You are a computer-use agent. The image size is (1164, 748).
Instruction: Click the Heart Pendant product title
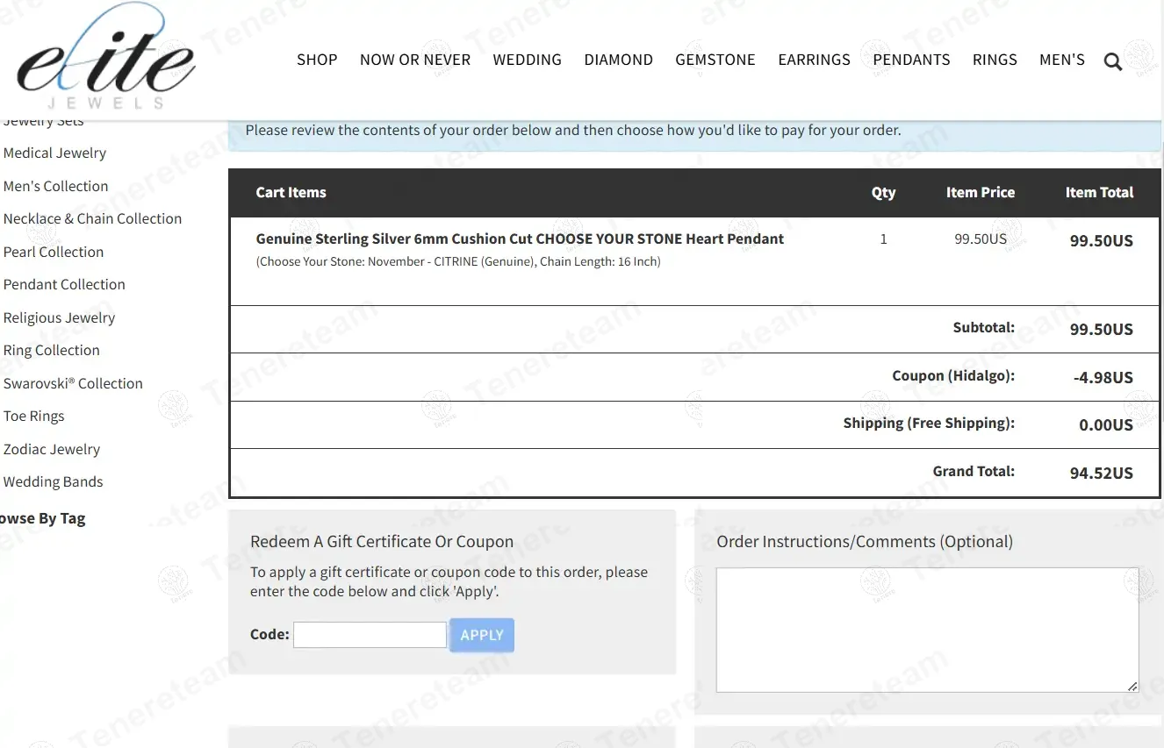(x=520, y=239)
